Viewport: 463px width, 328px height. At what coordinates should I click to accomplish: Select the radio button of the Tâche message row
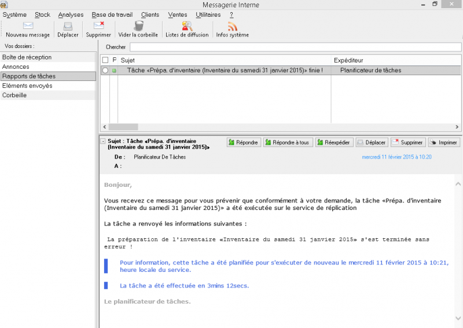click(105, 70)
